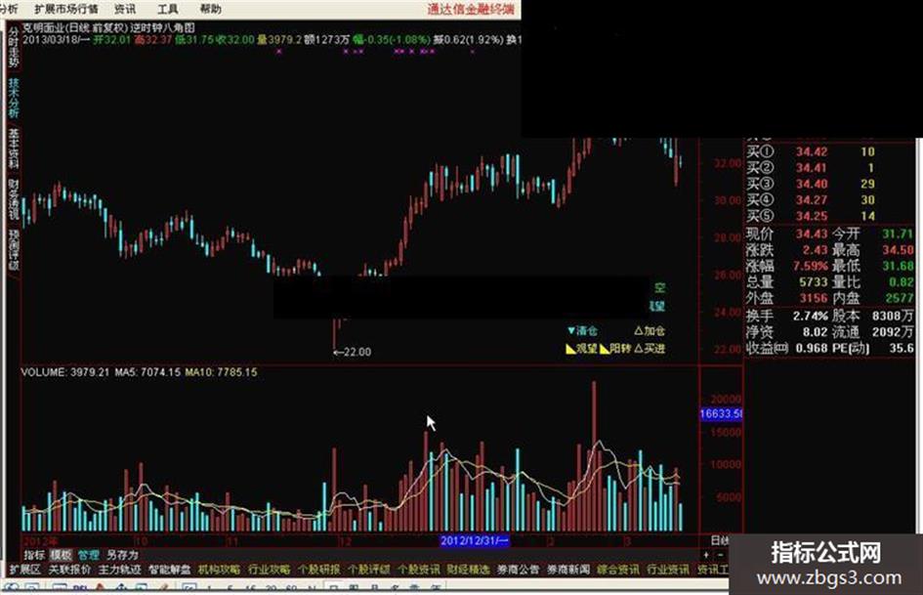Viewport: 923px width, 595px height.
Task: Select the 2012/12/31/一 date marker
Action: [x=475, y=540]
